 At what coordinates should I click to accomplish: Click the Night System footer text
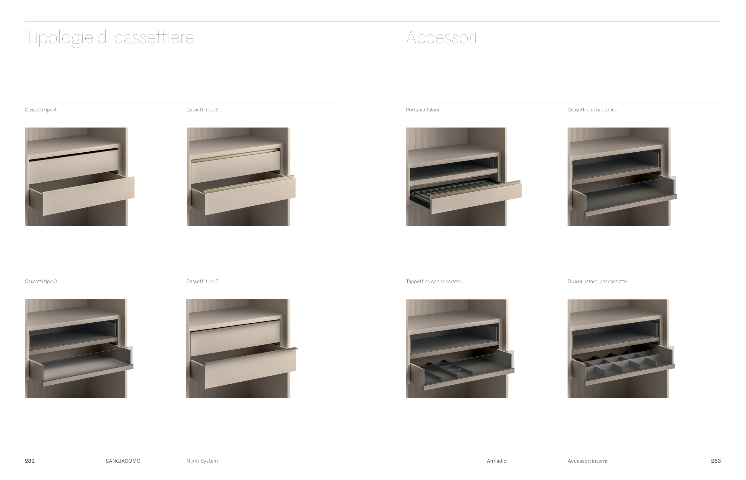coord(202,461)
